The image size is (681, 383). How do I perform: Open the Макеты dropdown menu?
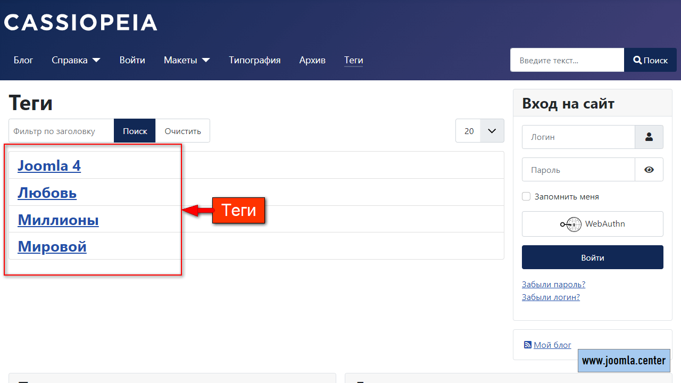pyautogui.click(x=186, y=60)
